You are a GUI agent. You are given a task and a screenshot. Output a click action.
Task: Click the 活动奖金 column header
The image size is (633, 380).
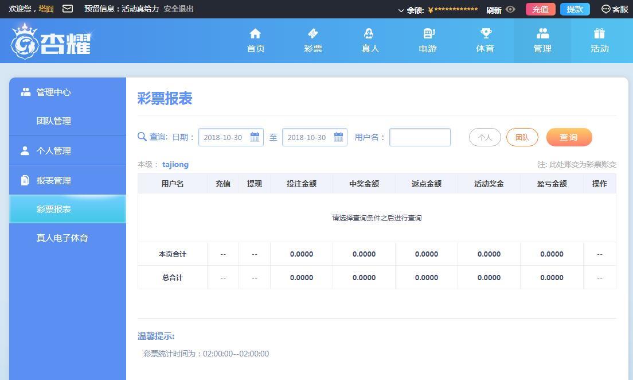pos(489,184)
